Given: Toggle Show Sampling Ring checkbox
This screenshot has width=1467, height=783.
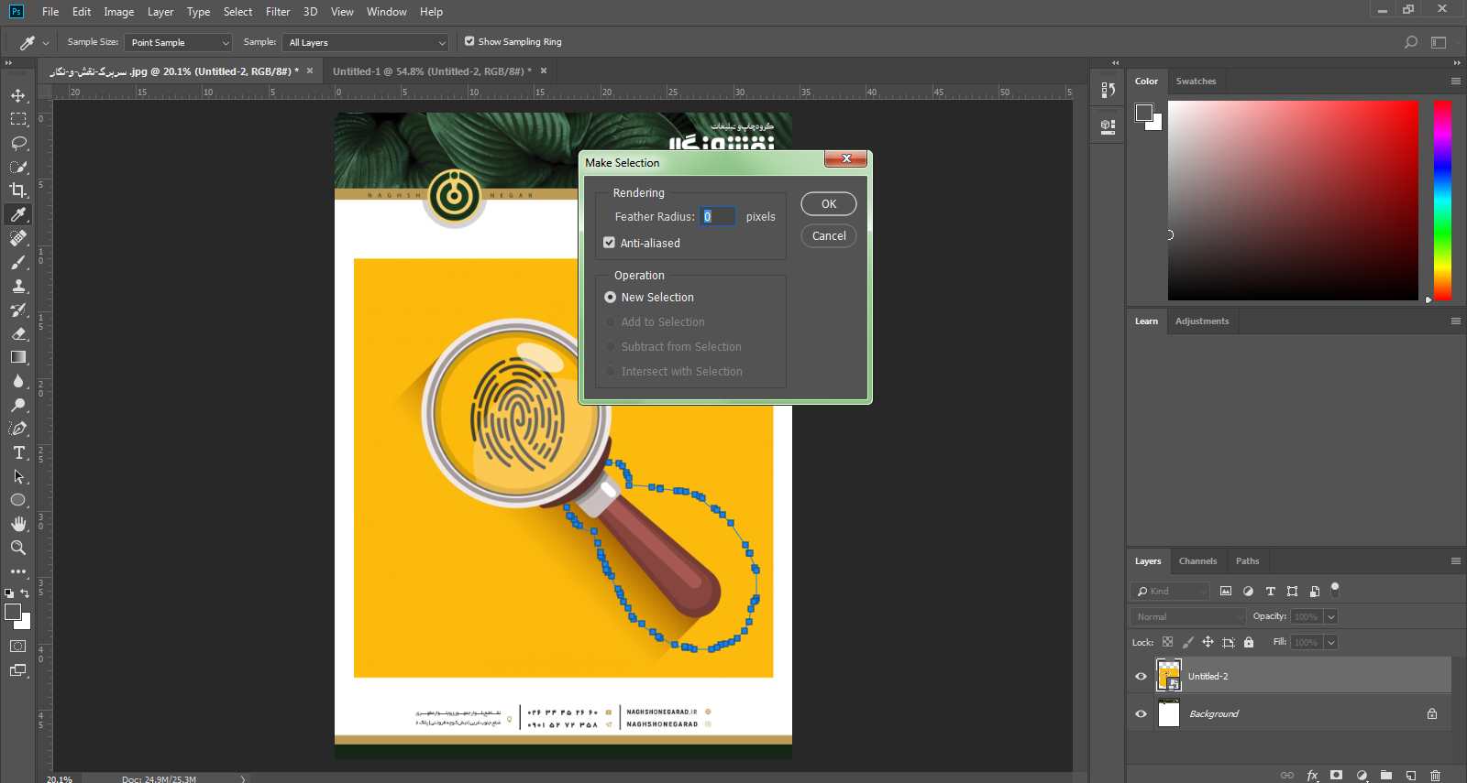Looking at the screenshot, I should tap(469, 41).
